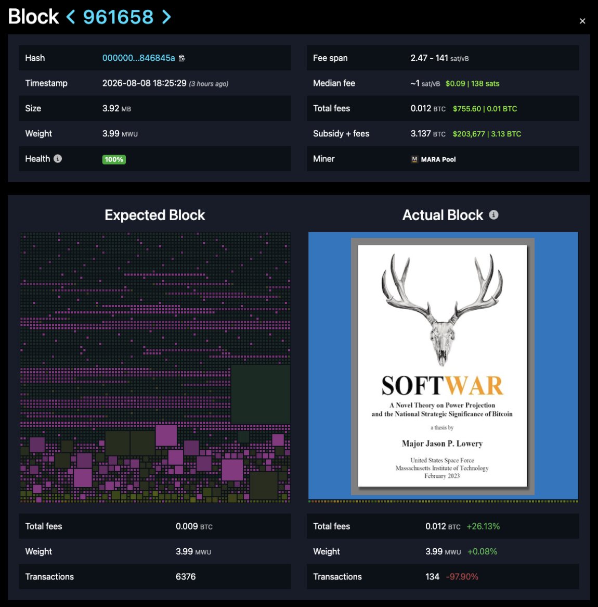Click the Size row label
The height and width of the screenshot is (607, 598).
point(33,108)
